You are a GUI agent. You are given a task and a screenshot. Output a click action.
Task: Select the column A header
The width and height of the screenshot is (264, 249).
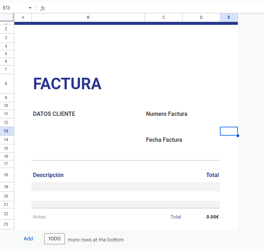pos(23,17)
